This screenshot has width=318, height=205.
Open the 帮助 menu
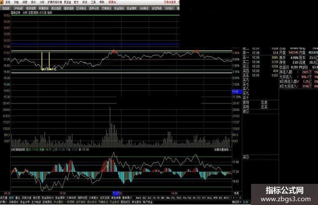[102, 2]
